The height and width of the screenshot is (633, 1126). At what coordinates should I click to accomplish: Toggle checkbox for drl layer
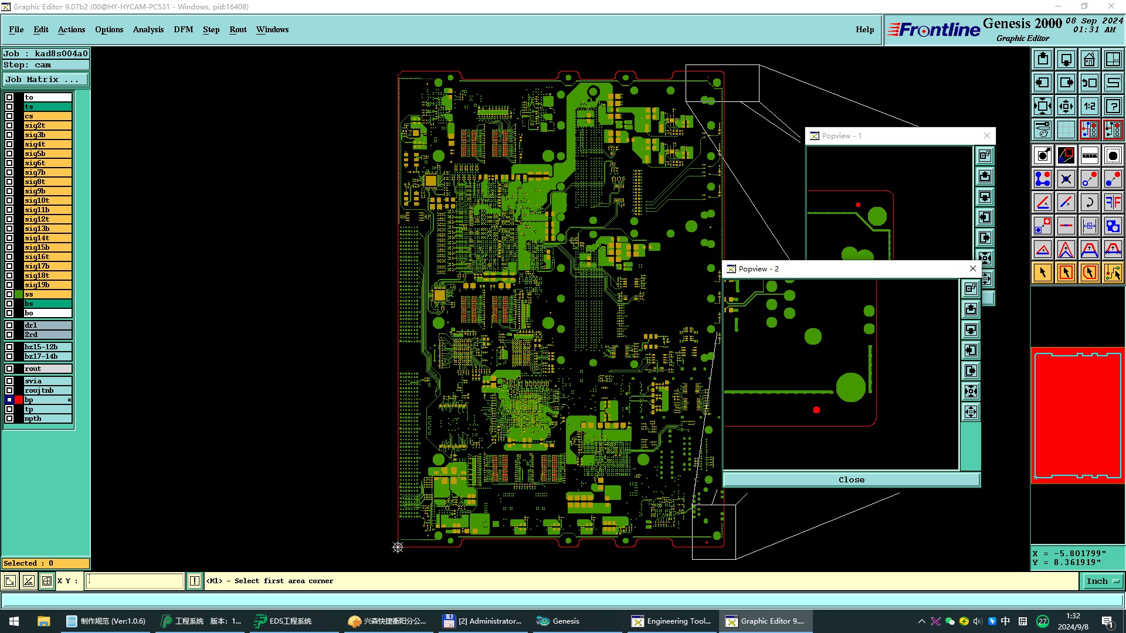coord(9,325)
